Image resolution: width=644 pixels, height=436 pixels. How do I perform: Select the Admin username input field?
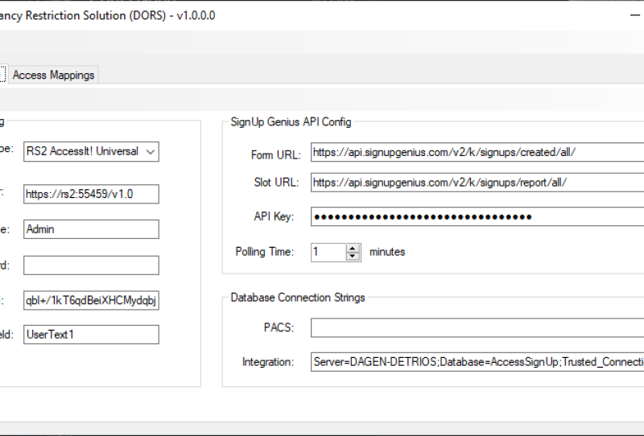(x=91, y=229)
